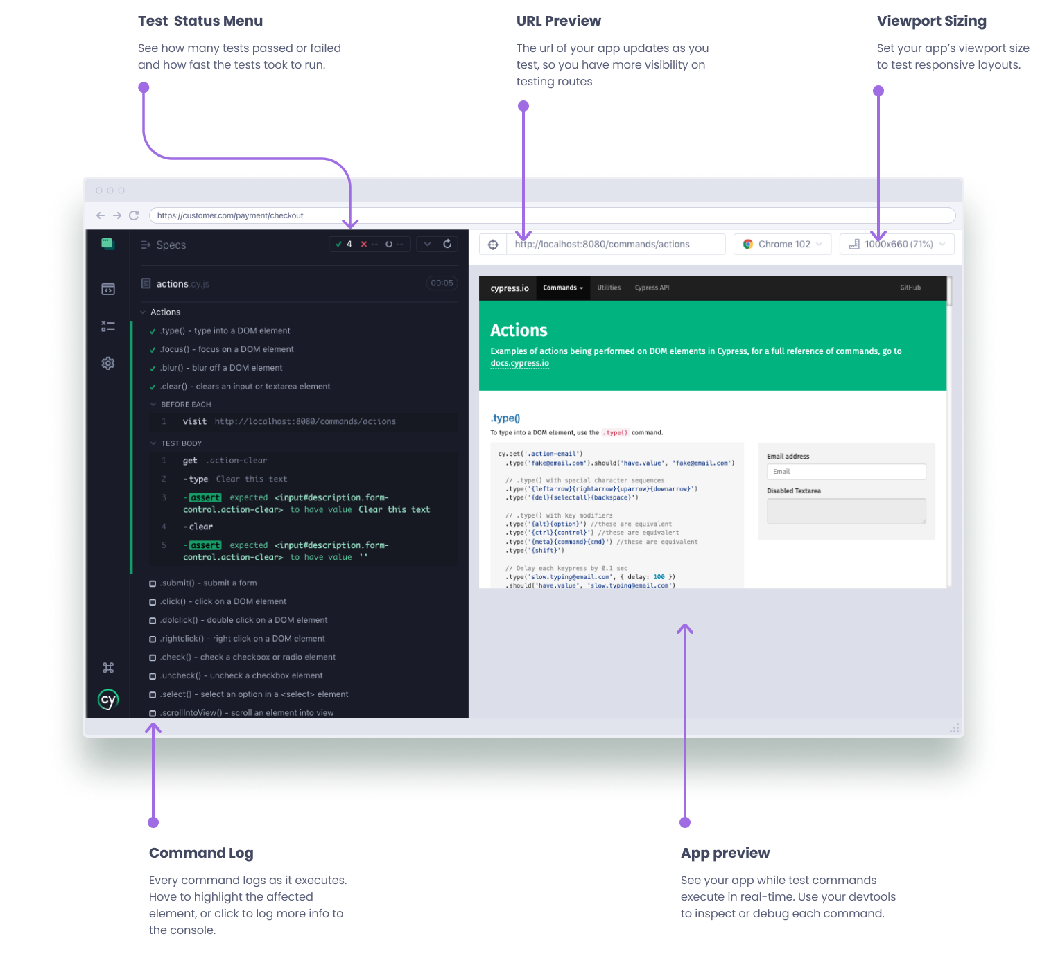
Task: Open the runs panel icon below Specs
Action: (x=108, y=288)
